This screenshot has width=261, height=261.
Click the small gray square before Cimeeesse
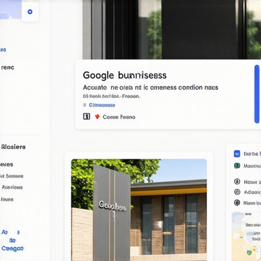pyautogui.click(x=85, y=105)
